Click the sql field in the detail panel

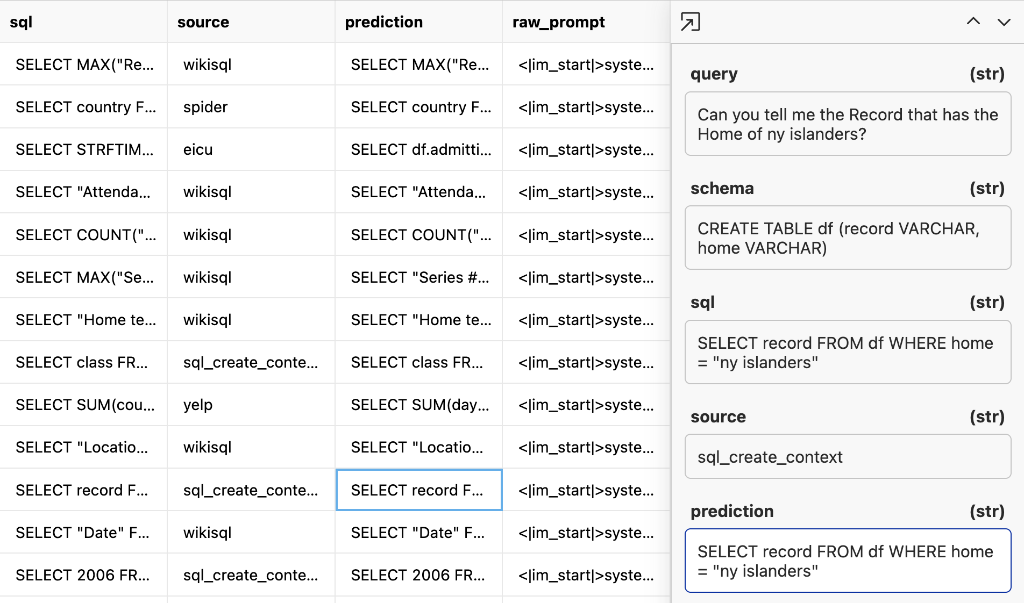click(848, 353)
